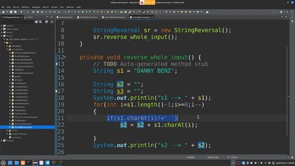This screenshot has width=295, height=166.
Task: Open Files manager from the taskbar
Action: 17,163
